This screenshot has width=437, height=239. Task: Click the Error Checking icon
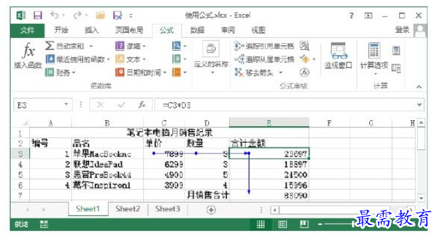305,59
